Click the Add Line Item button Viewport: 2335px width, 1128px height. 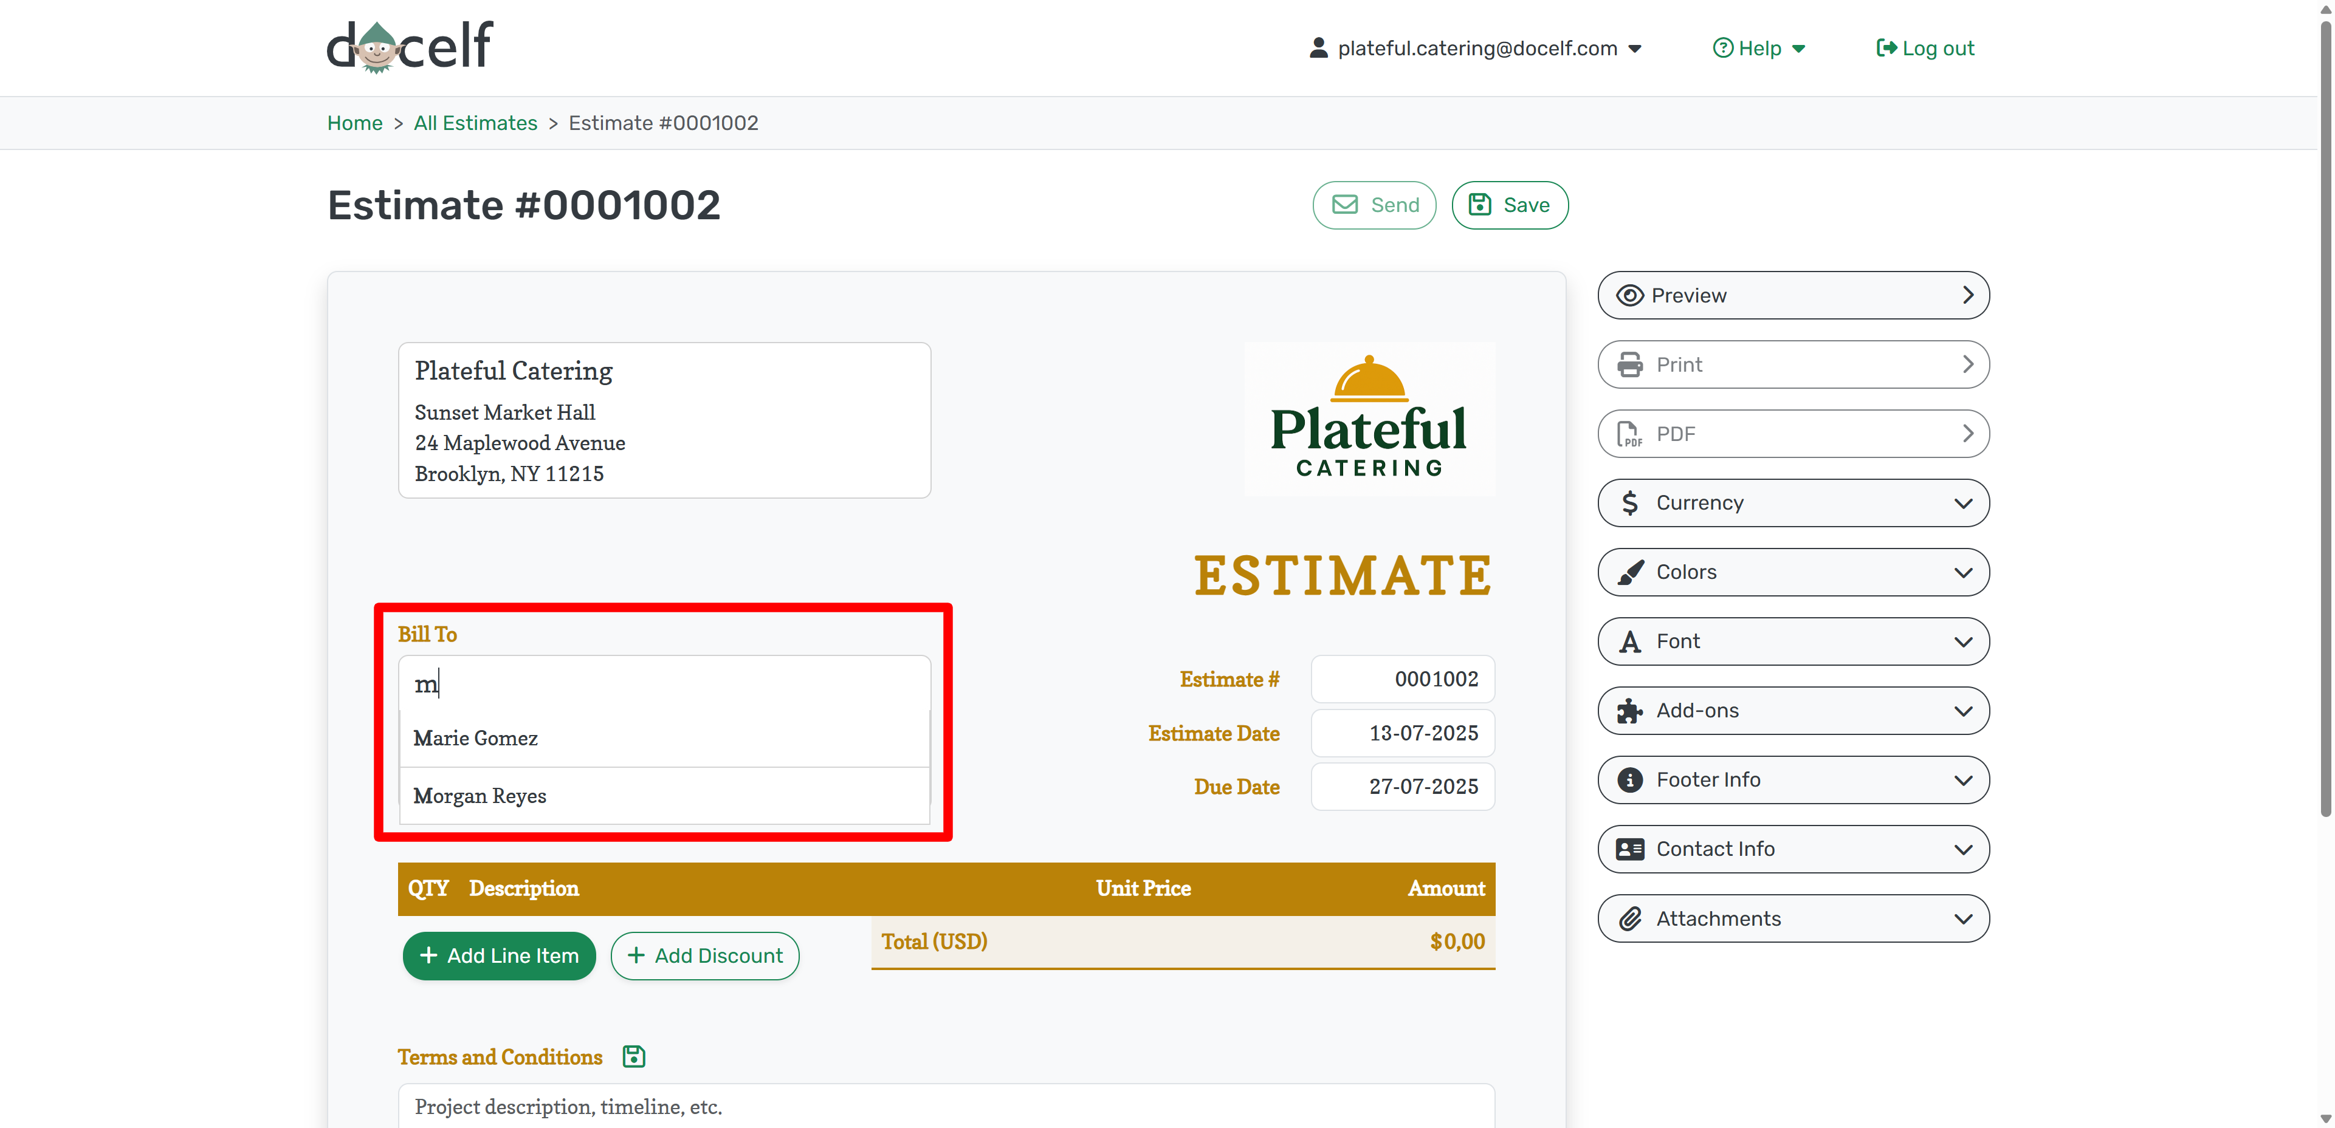pyautogui.click(x=498, y=955)
